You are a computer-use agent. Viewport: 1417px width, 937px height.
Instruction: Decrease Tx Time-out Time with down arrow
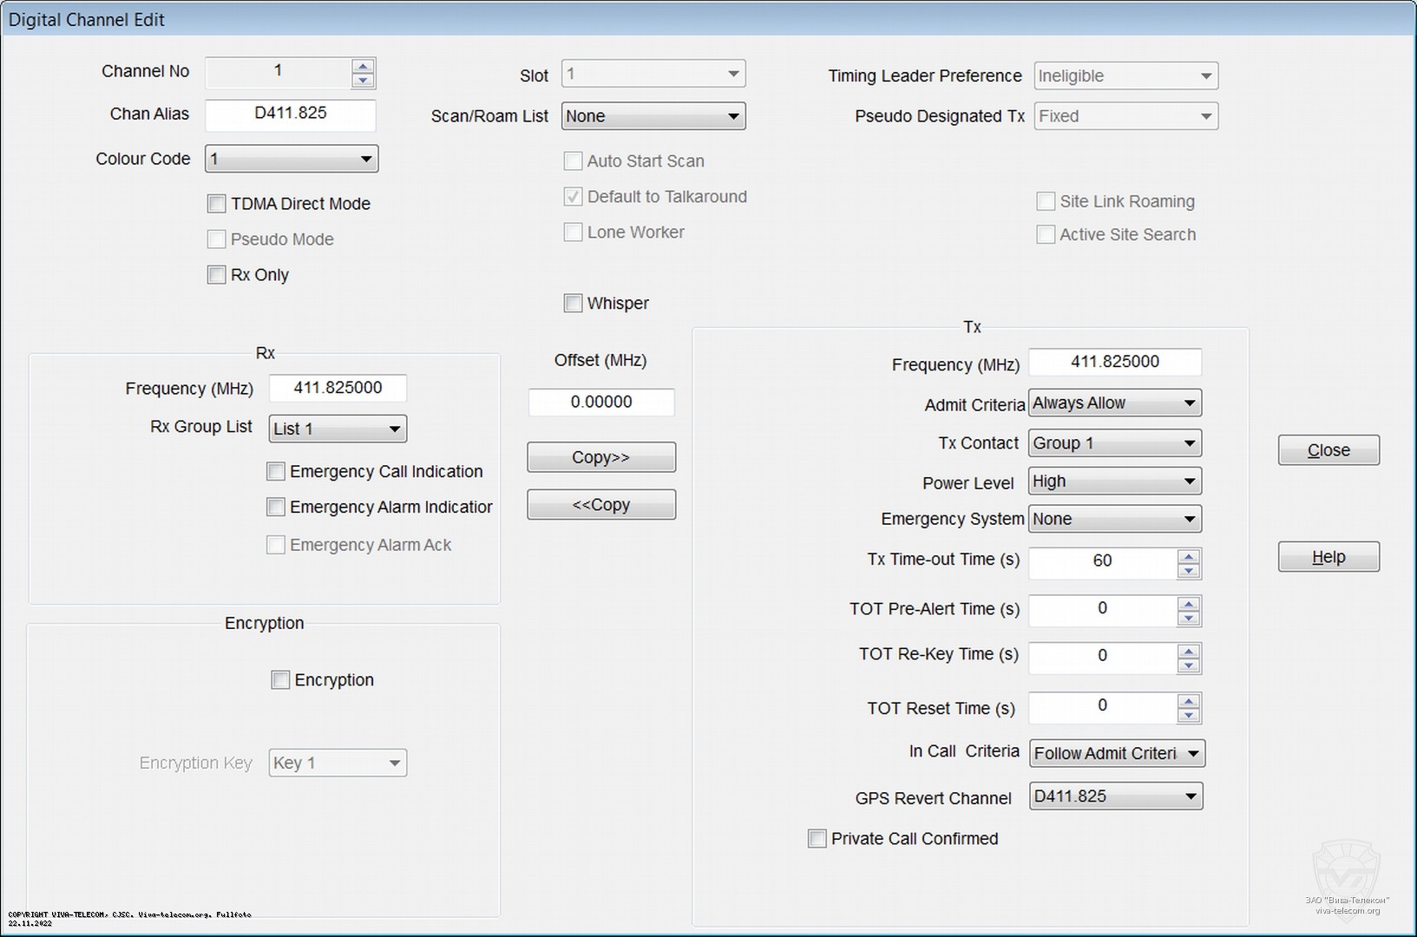(x=1189, y=571)
